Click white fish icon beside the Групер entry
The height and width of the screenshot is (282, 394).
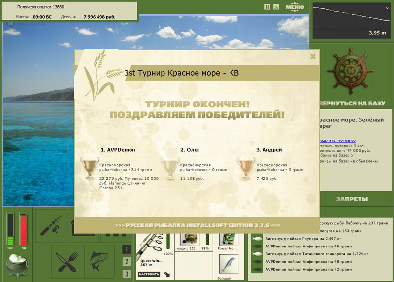click(257, 239)
